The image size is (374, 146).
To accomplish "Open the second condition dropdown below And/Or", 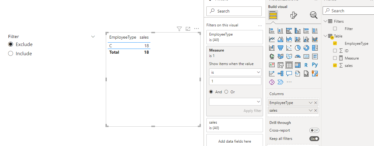I will pyautogui.click(x=235, y=102).
